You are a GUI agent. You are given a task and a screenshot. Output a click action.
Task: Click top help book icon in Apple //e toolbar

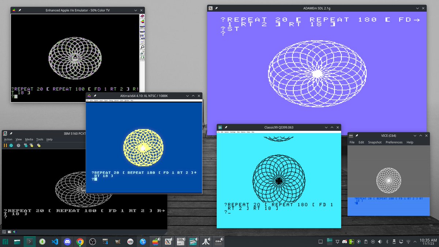pos(142,16)
